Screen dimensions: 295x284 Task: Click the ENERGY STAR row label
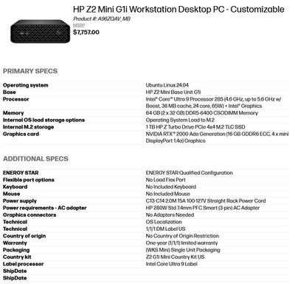pyautogui.click(x=21, y=173)
